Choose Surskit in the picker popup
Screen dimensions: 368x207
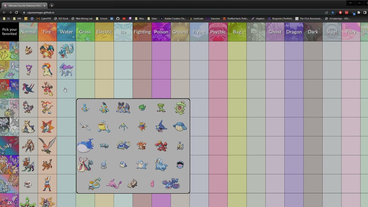(123, 126)
